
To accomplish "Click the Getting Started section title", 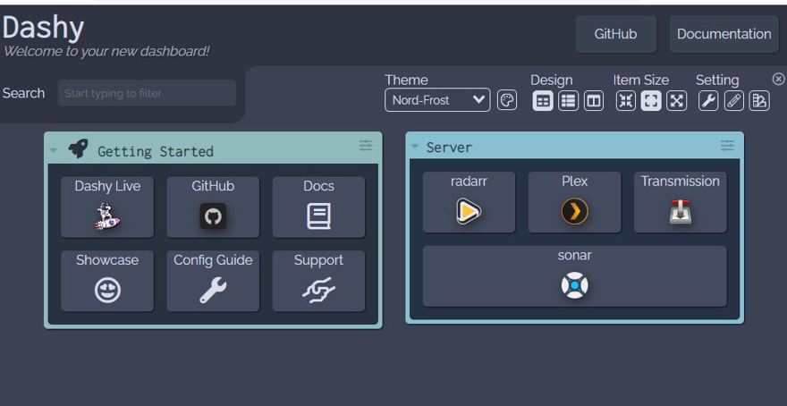I will (156, 151).
